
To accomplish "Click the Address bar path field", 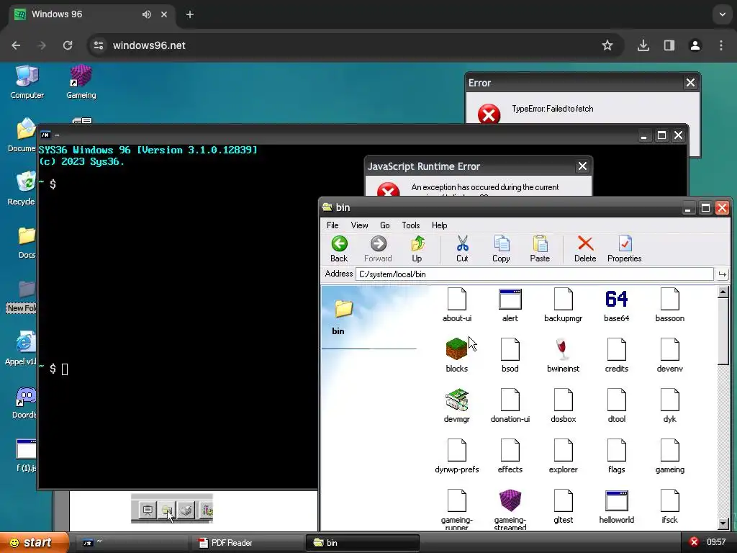I will tap(535, 274).
